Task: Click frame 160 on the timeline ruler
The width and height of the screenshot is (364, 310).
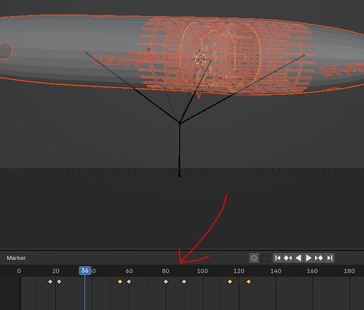Action: 313,271
